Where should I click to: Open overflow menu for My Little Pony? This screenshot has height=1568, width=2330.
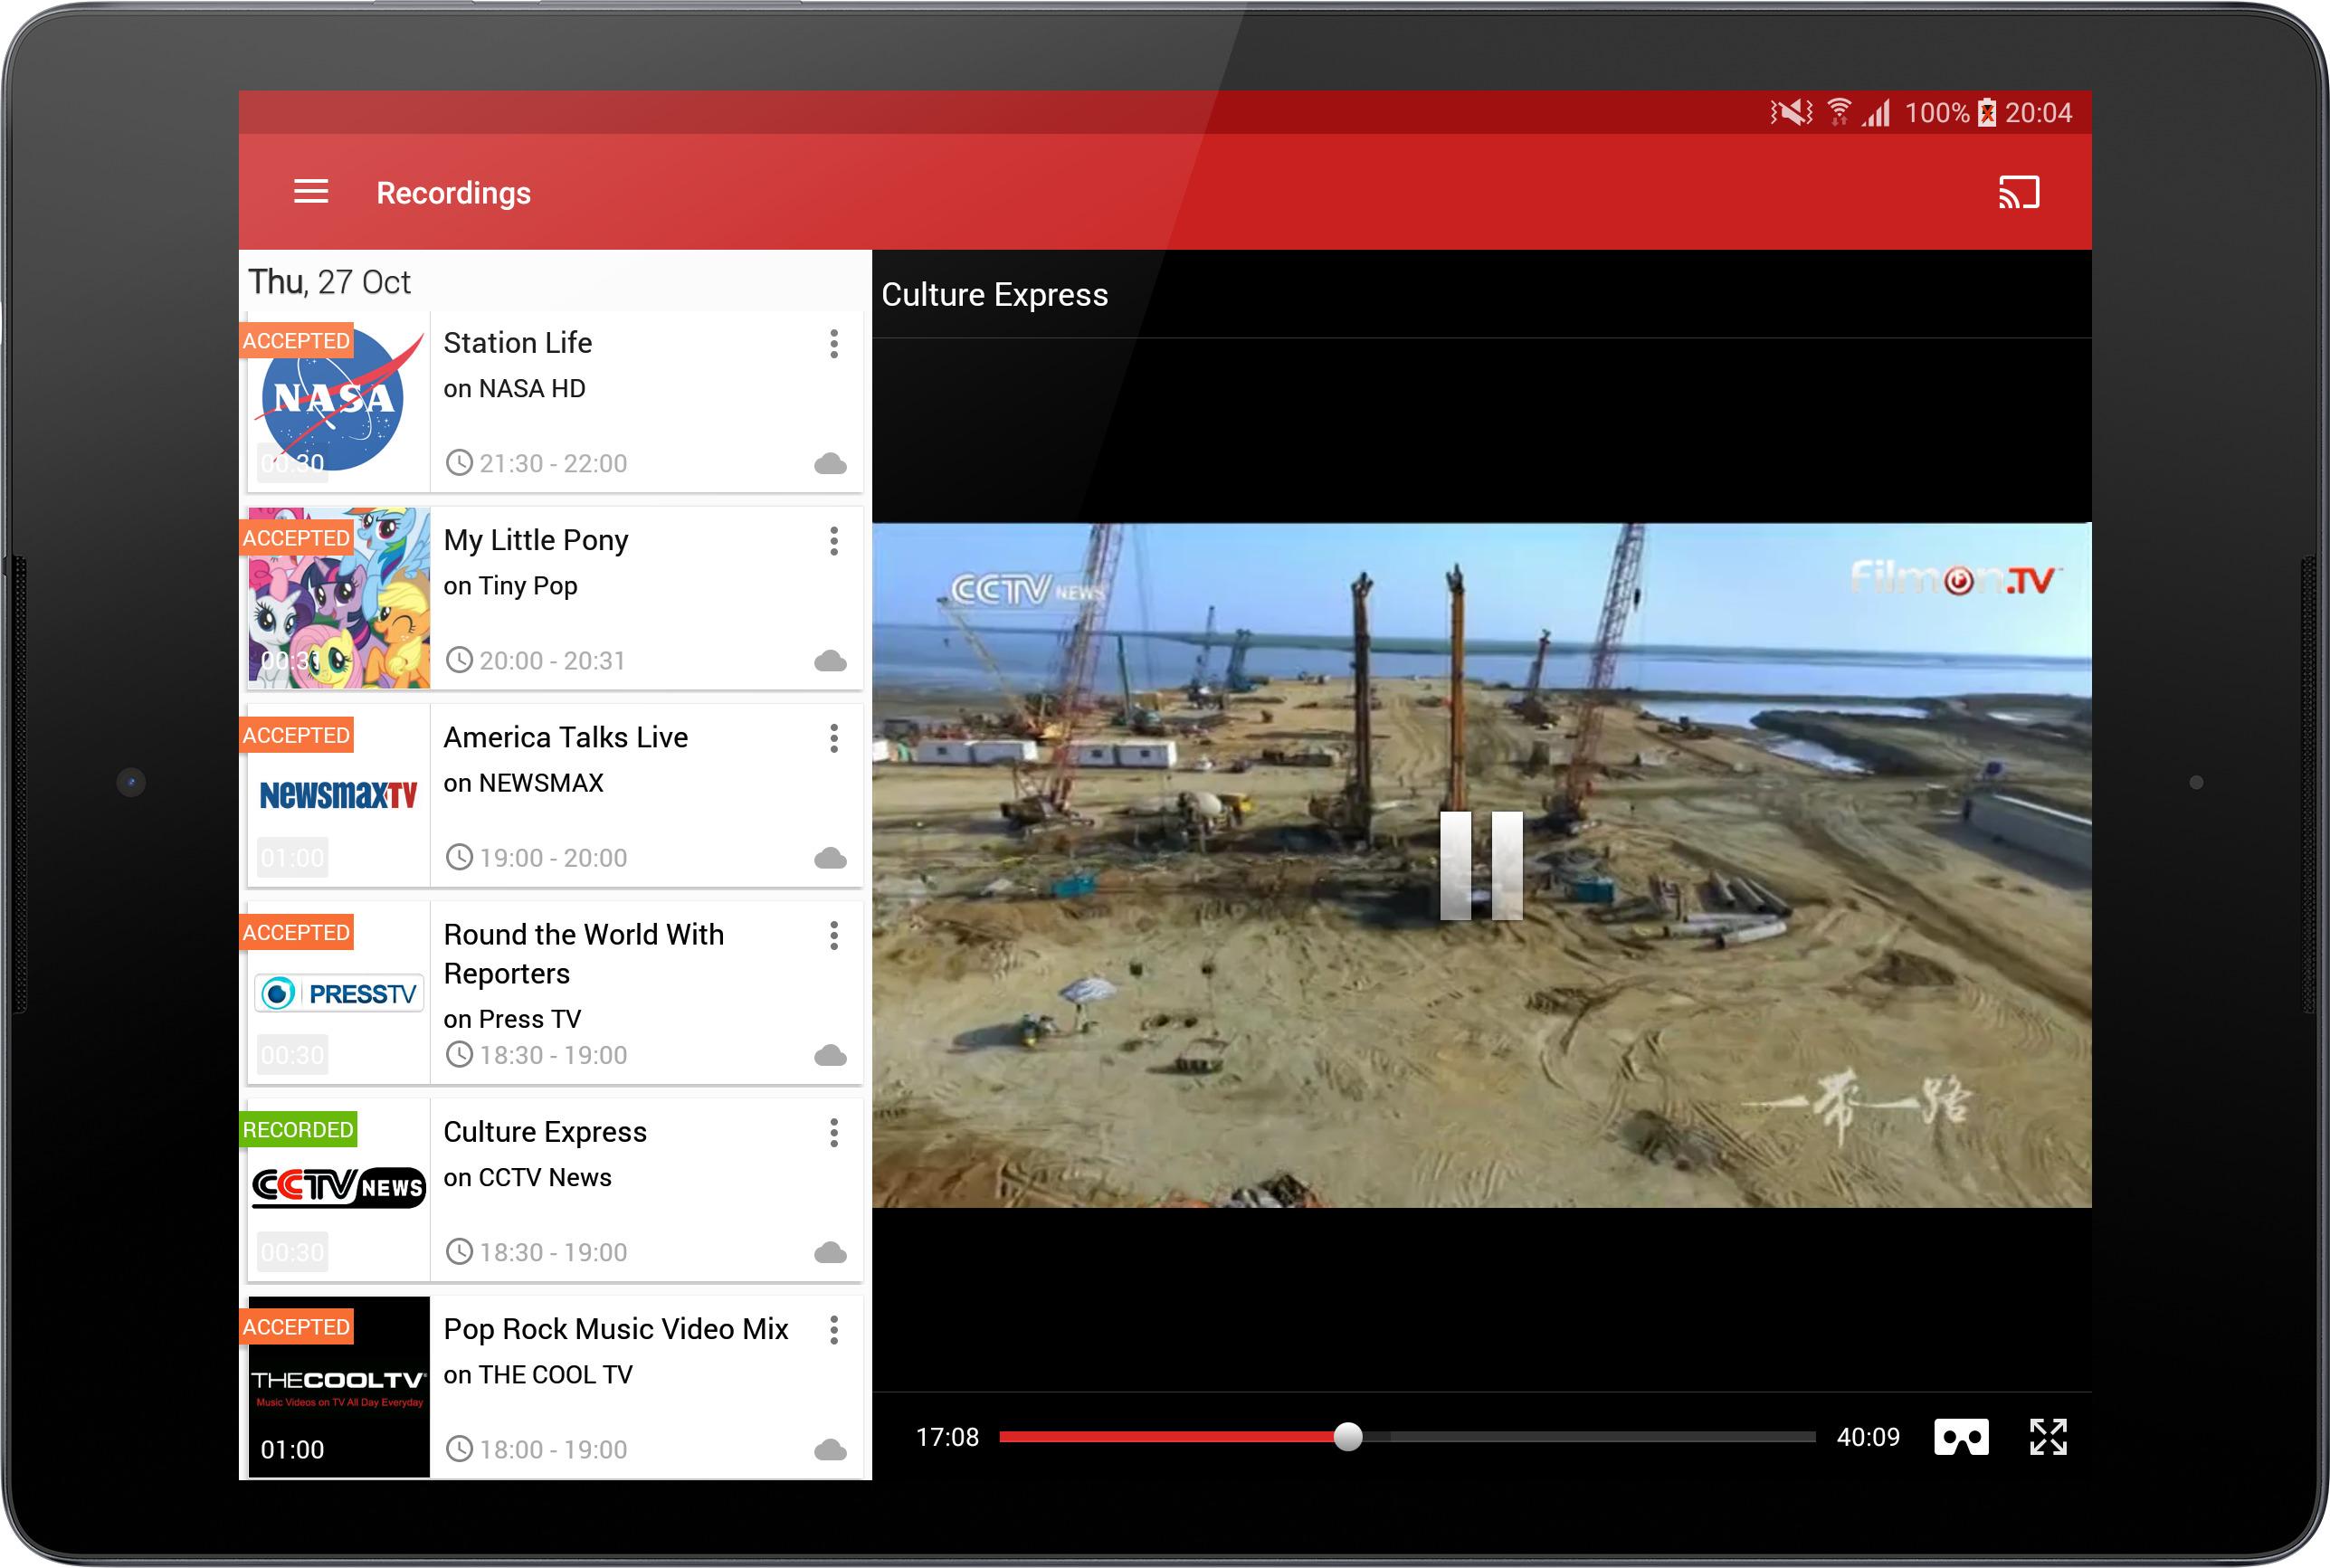point(833,541)
